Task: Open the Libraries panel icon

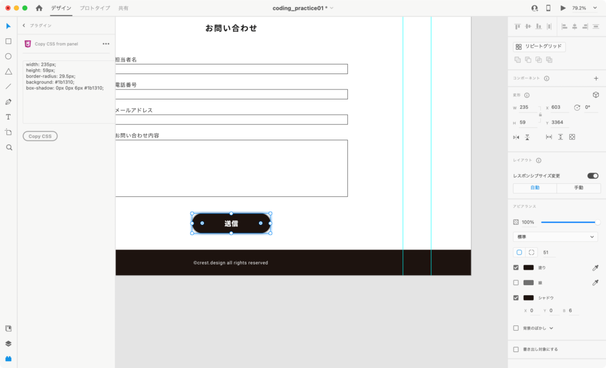Action: [x=8, y=328]
